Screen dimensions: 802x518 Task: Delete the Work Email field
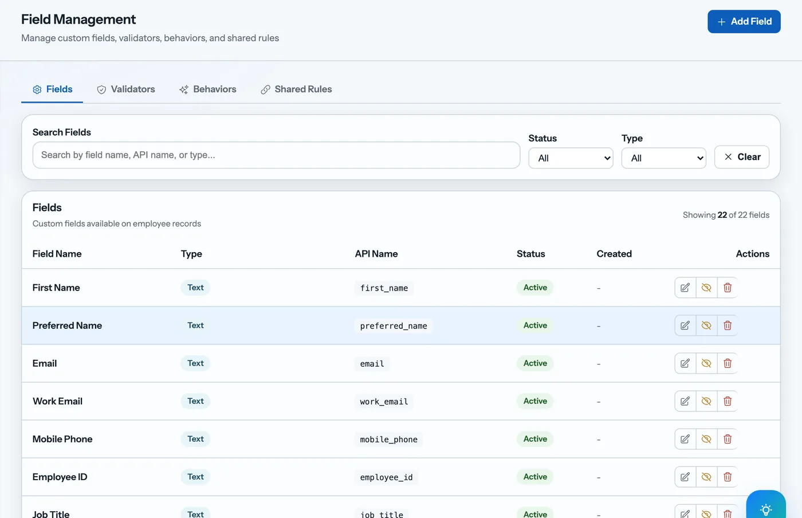728,401
